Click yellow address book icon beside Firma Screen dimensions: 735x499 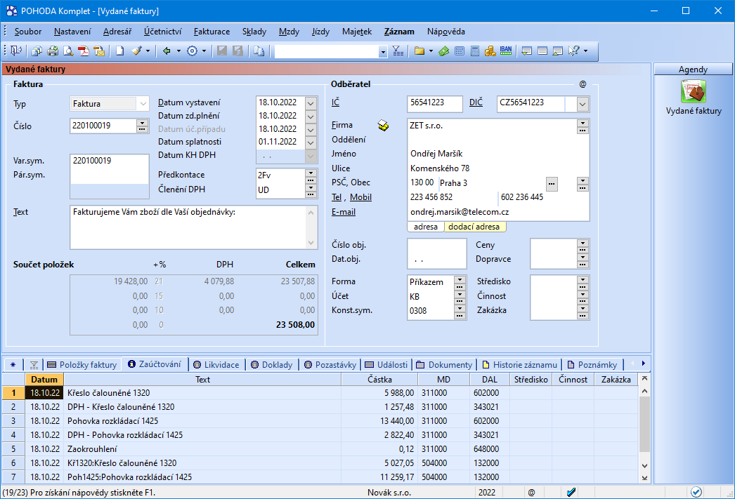click(x=383, y=126)
